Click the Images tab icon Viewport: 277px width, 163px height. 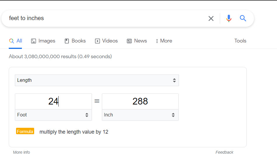[34, 41]
